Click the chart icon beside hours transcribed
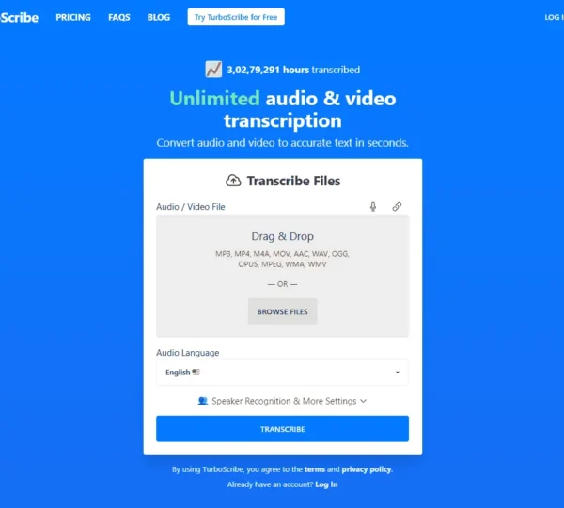Viewport: 564px width, 508px height. tap(213, 70)
